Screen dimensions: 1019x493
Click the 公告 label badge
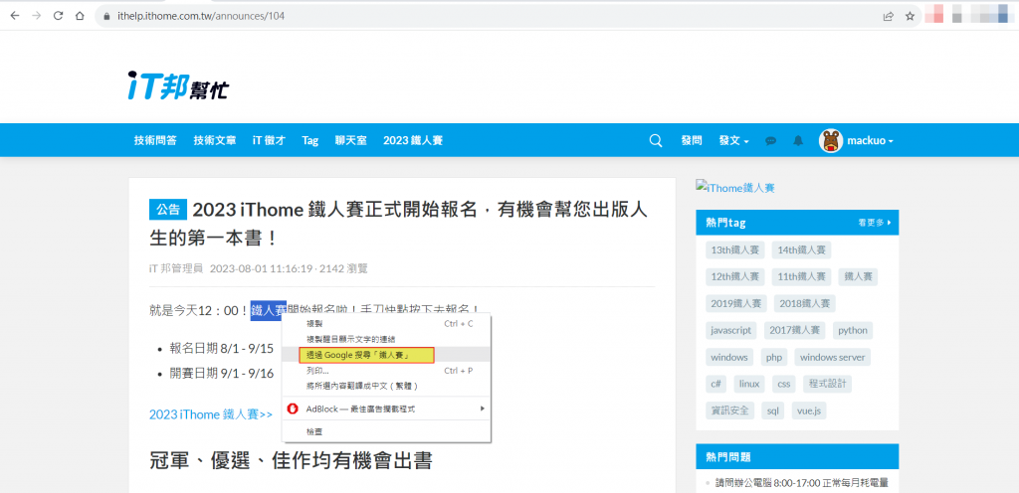click(x=168, y=209)
